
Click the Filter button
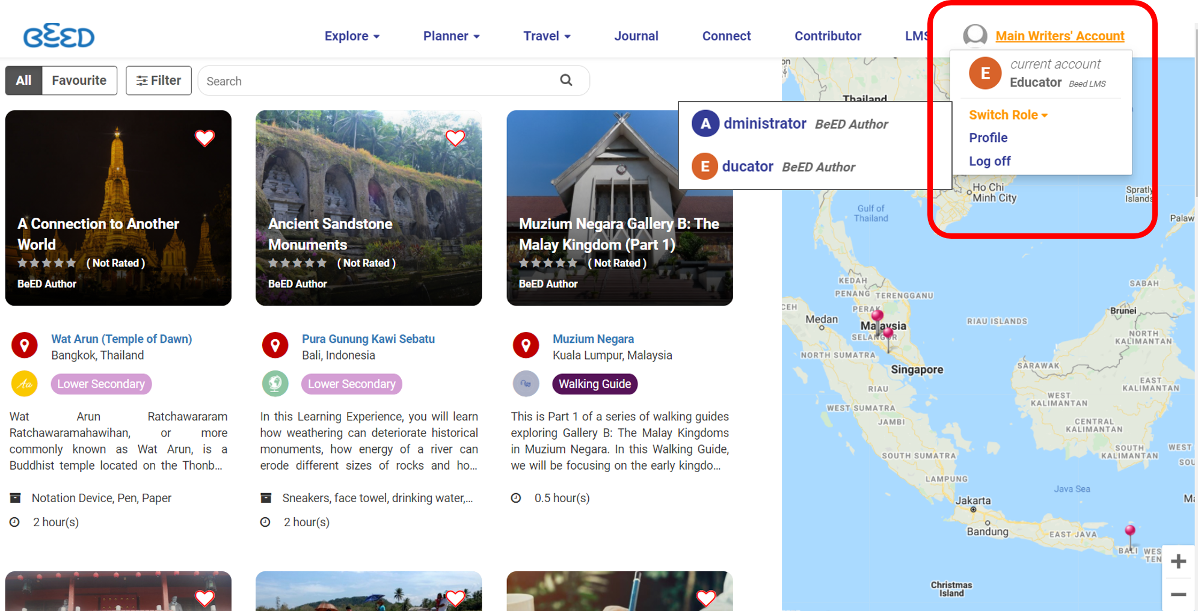tap(159, 81)
